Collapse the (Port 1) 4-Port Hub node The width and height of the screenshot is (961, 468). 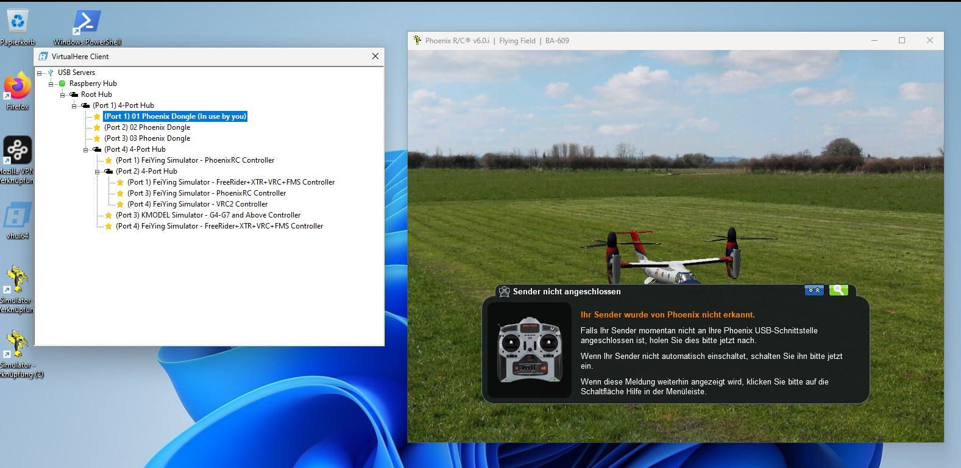[74, 105]
